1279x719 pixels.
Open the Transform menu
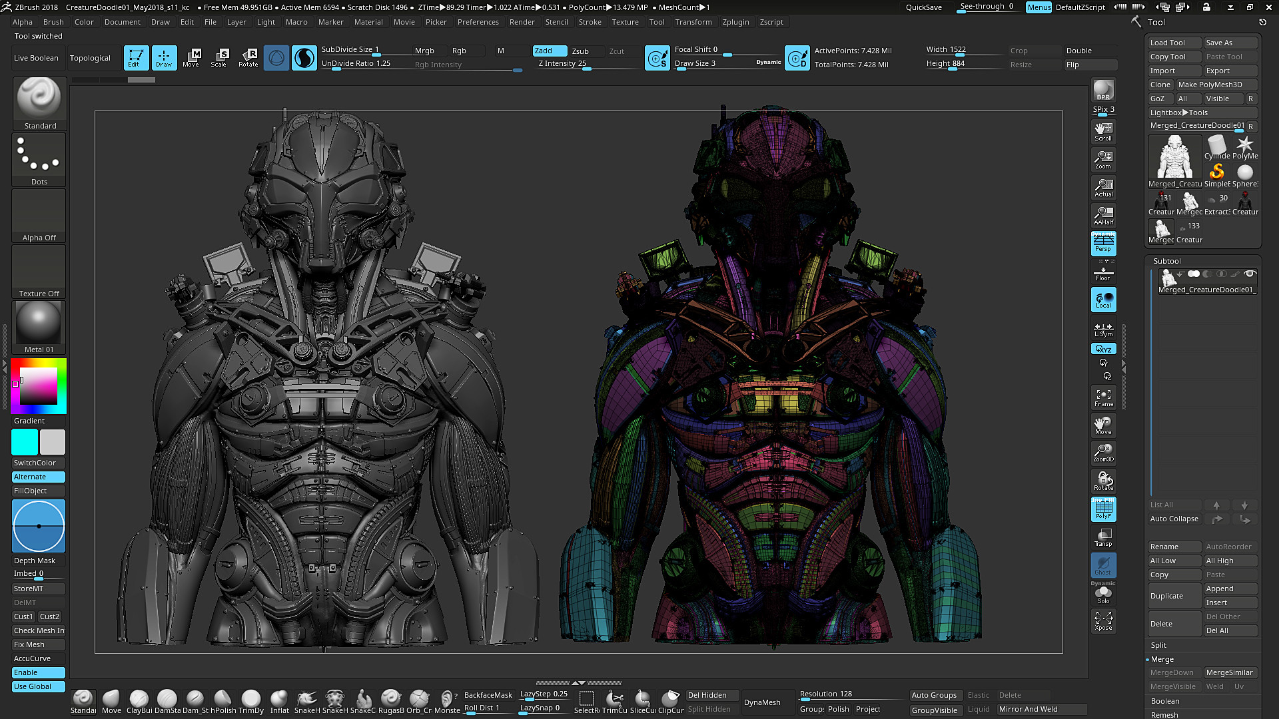pos(693,22)
